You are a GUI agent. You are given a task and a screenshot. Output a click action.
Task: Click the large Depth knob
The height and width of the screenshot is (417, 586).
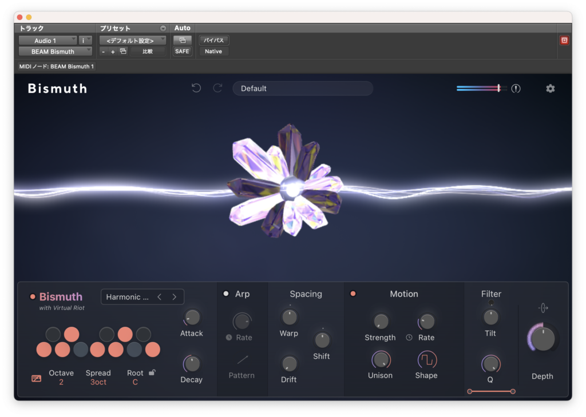pyautogui.click(x=543, y=339)
